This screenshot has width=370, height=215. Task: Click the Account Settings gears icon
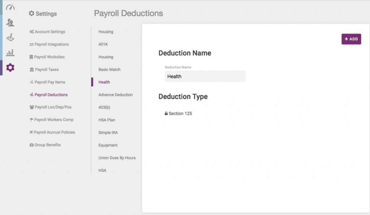tap(32, 31)
